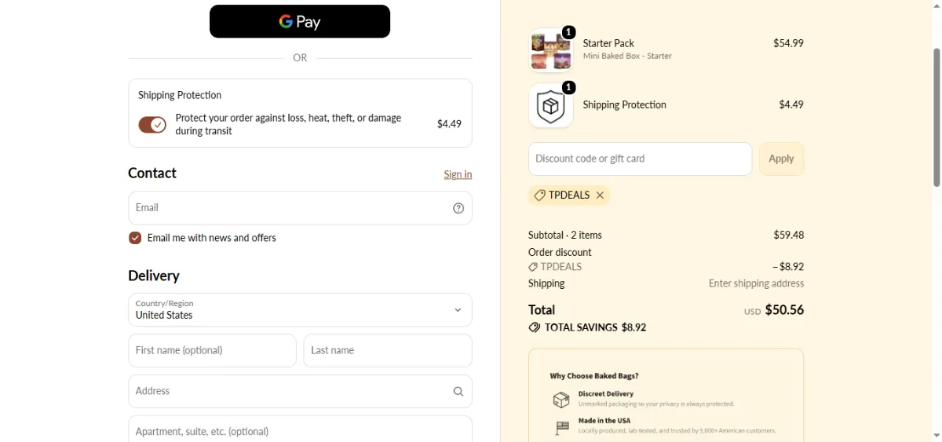Focus the Email input field

(x=300, y=208)
